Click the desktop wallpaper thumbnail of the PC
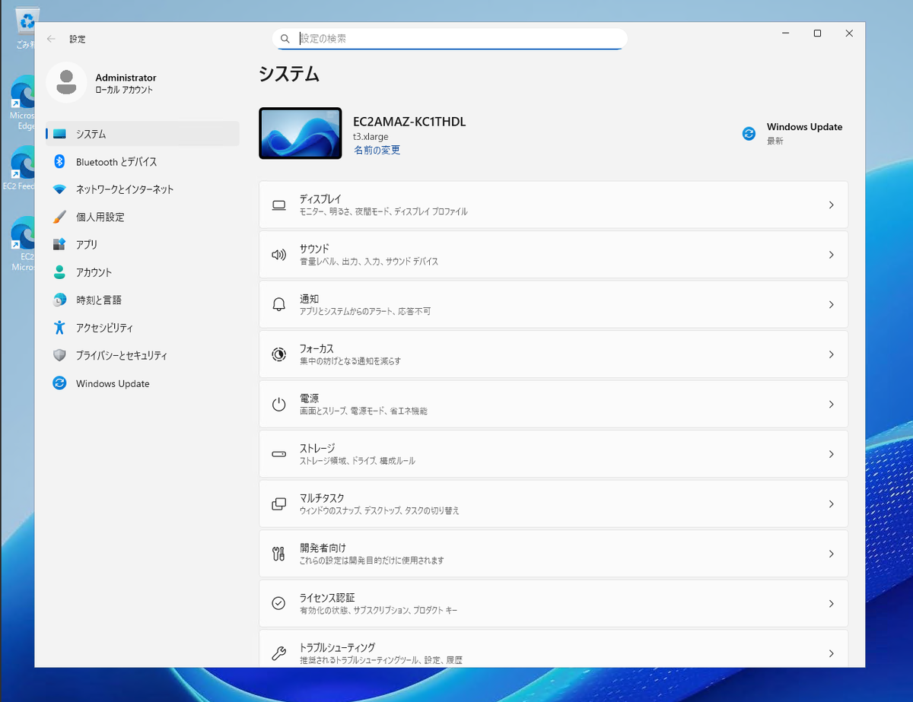The width and height of the screenshot is (913, 702). click(x=301, y=133)
